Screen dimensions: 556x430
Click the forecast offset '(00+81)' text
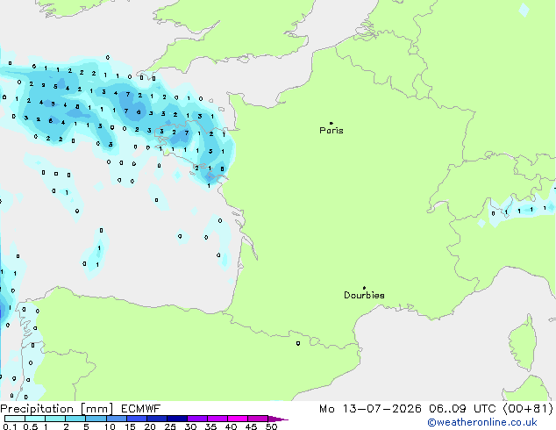click(528, 409)
